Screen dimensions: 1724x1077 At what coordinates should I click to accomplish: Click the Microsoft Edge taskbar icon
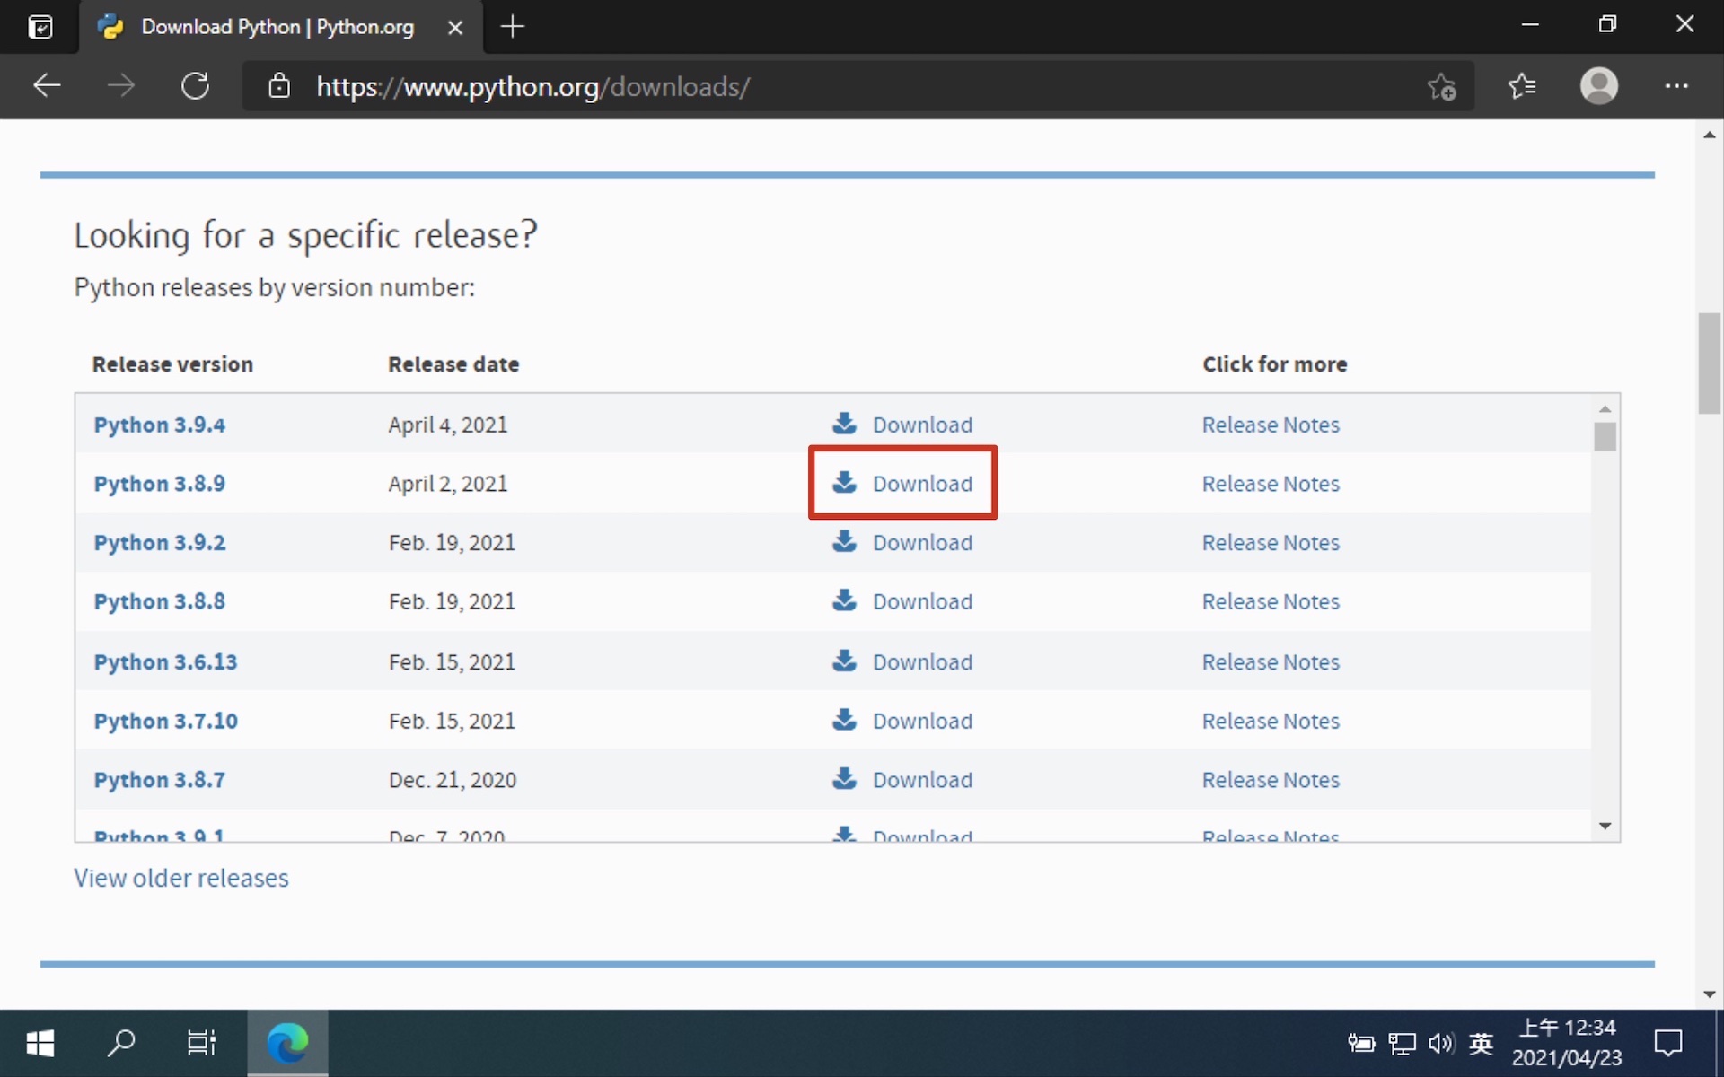287,1043
